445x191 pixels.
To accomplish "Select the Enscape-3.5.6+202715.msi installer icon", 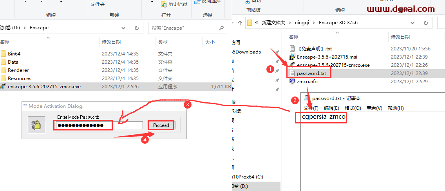I will [292, 57].
